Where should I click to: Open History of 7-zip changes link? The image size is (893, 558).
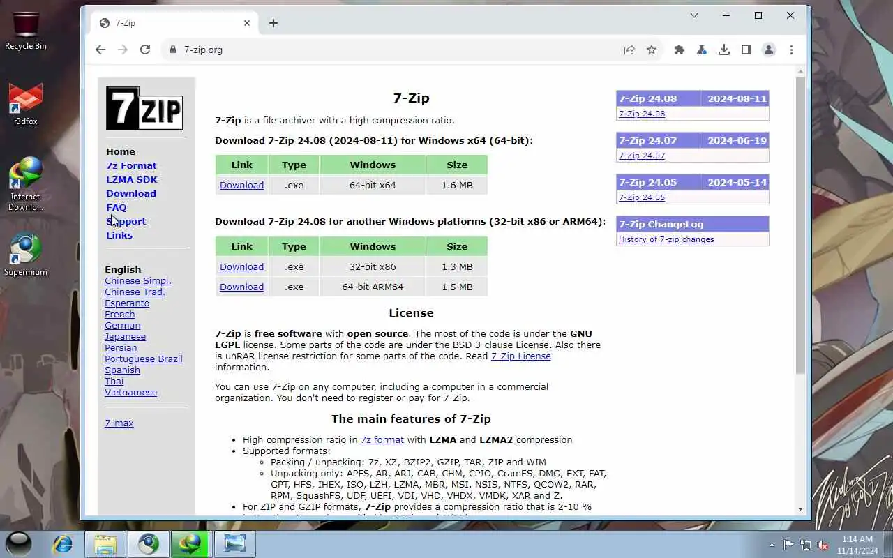666,239
